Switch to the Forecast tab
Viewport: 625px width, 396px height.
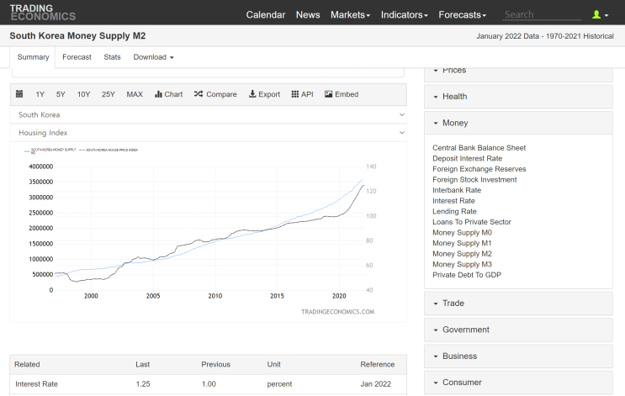(x=77, y=57)
